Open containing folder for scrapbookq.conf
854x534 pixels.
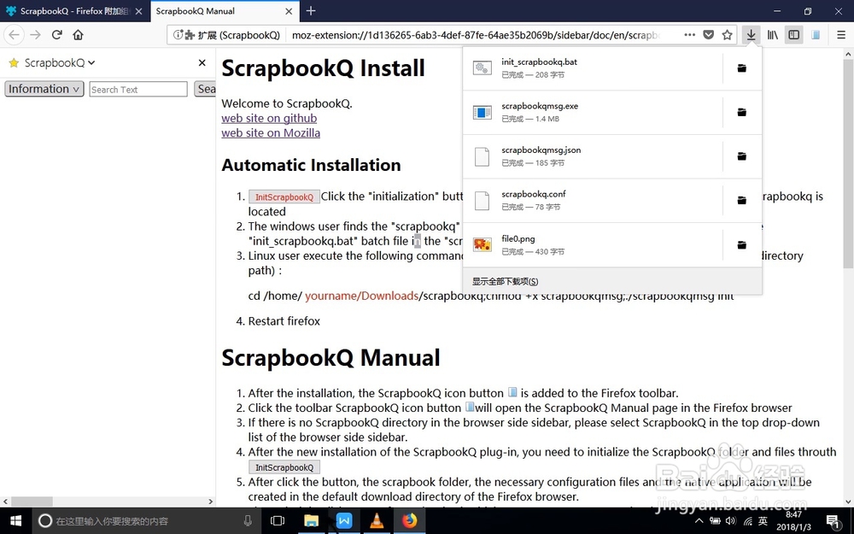[742, 201]
